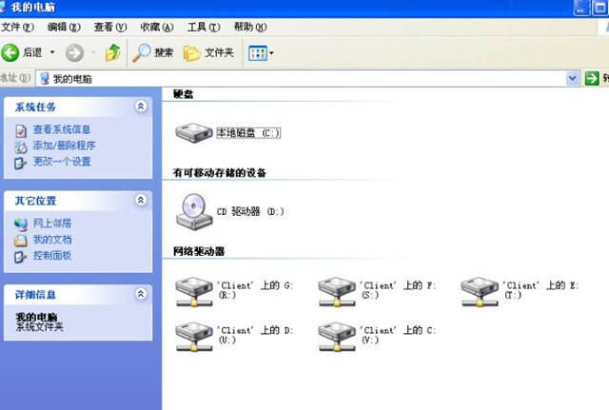Image resolution: width=609 pixels, height=410 pixels.
Task: Click the 'Client' 上的 C: (V:) label
Action: point(398,335)
